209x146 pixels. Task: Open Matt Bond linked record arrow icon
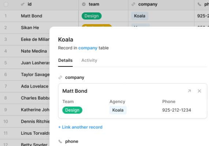pos(189,91)
